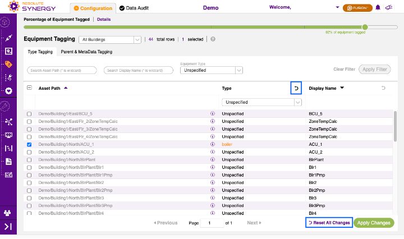Viewport: 404px width, 239px height.
Task: Click the info icon for the ACU_1 row
Action: point(213,144)
